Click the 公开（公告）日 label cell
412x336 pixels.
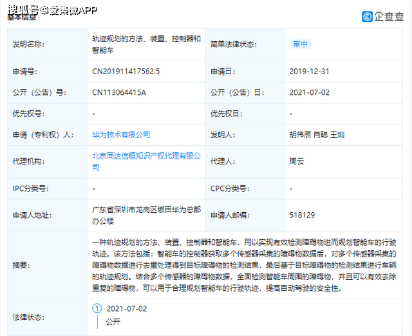pyautogui.click(x=245, y=92)
